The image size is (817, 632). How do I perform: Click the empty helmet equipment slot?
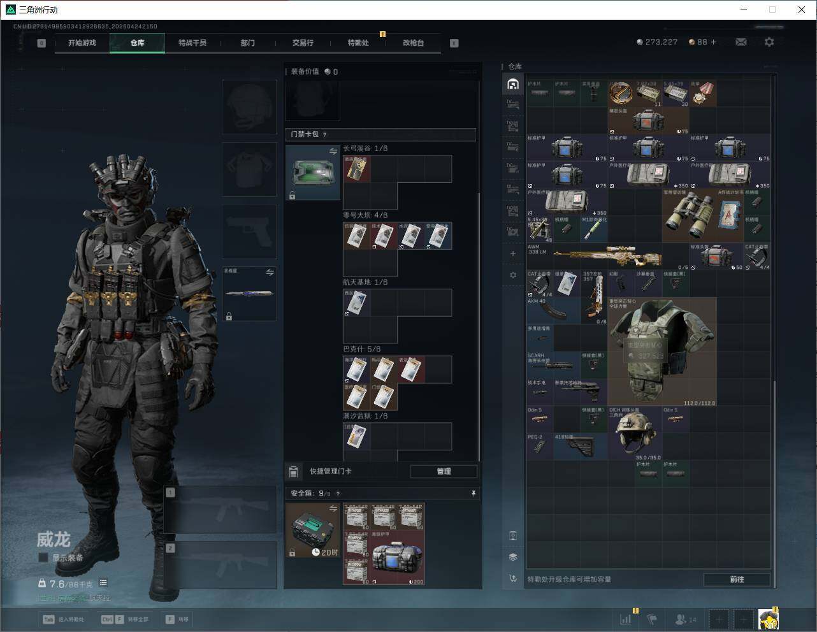pyautogui.click(x=250, y=106)
